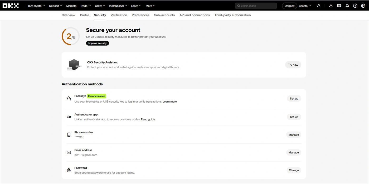The width and height of the screenshot is (369, 184).
Task: Click the masked phone number ****916
Action: 79,137
